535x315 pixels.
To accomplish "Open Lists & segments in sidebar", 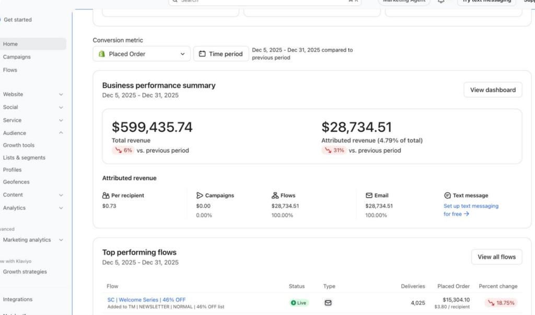I will (x=24, y=157).
